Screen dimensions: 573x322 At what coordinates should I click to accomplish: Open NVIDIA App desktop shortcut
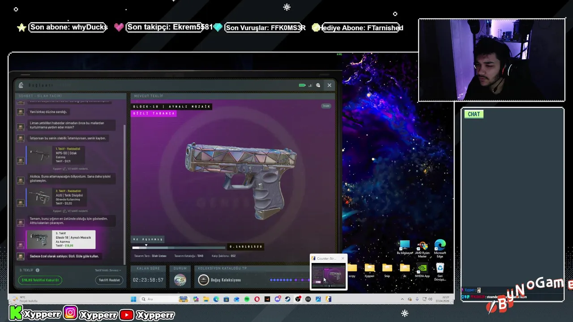(422, 270)
